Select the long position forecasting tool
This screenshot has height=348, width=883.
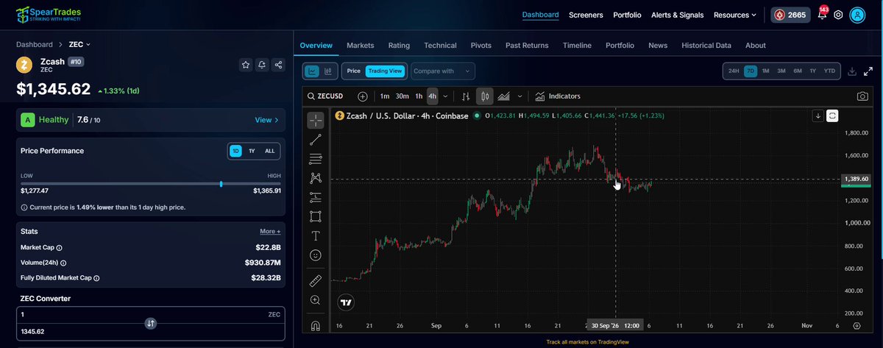pos(315,197)
